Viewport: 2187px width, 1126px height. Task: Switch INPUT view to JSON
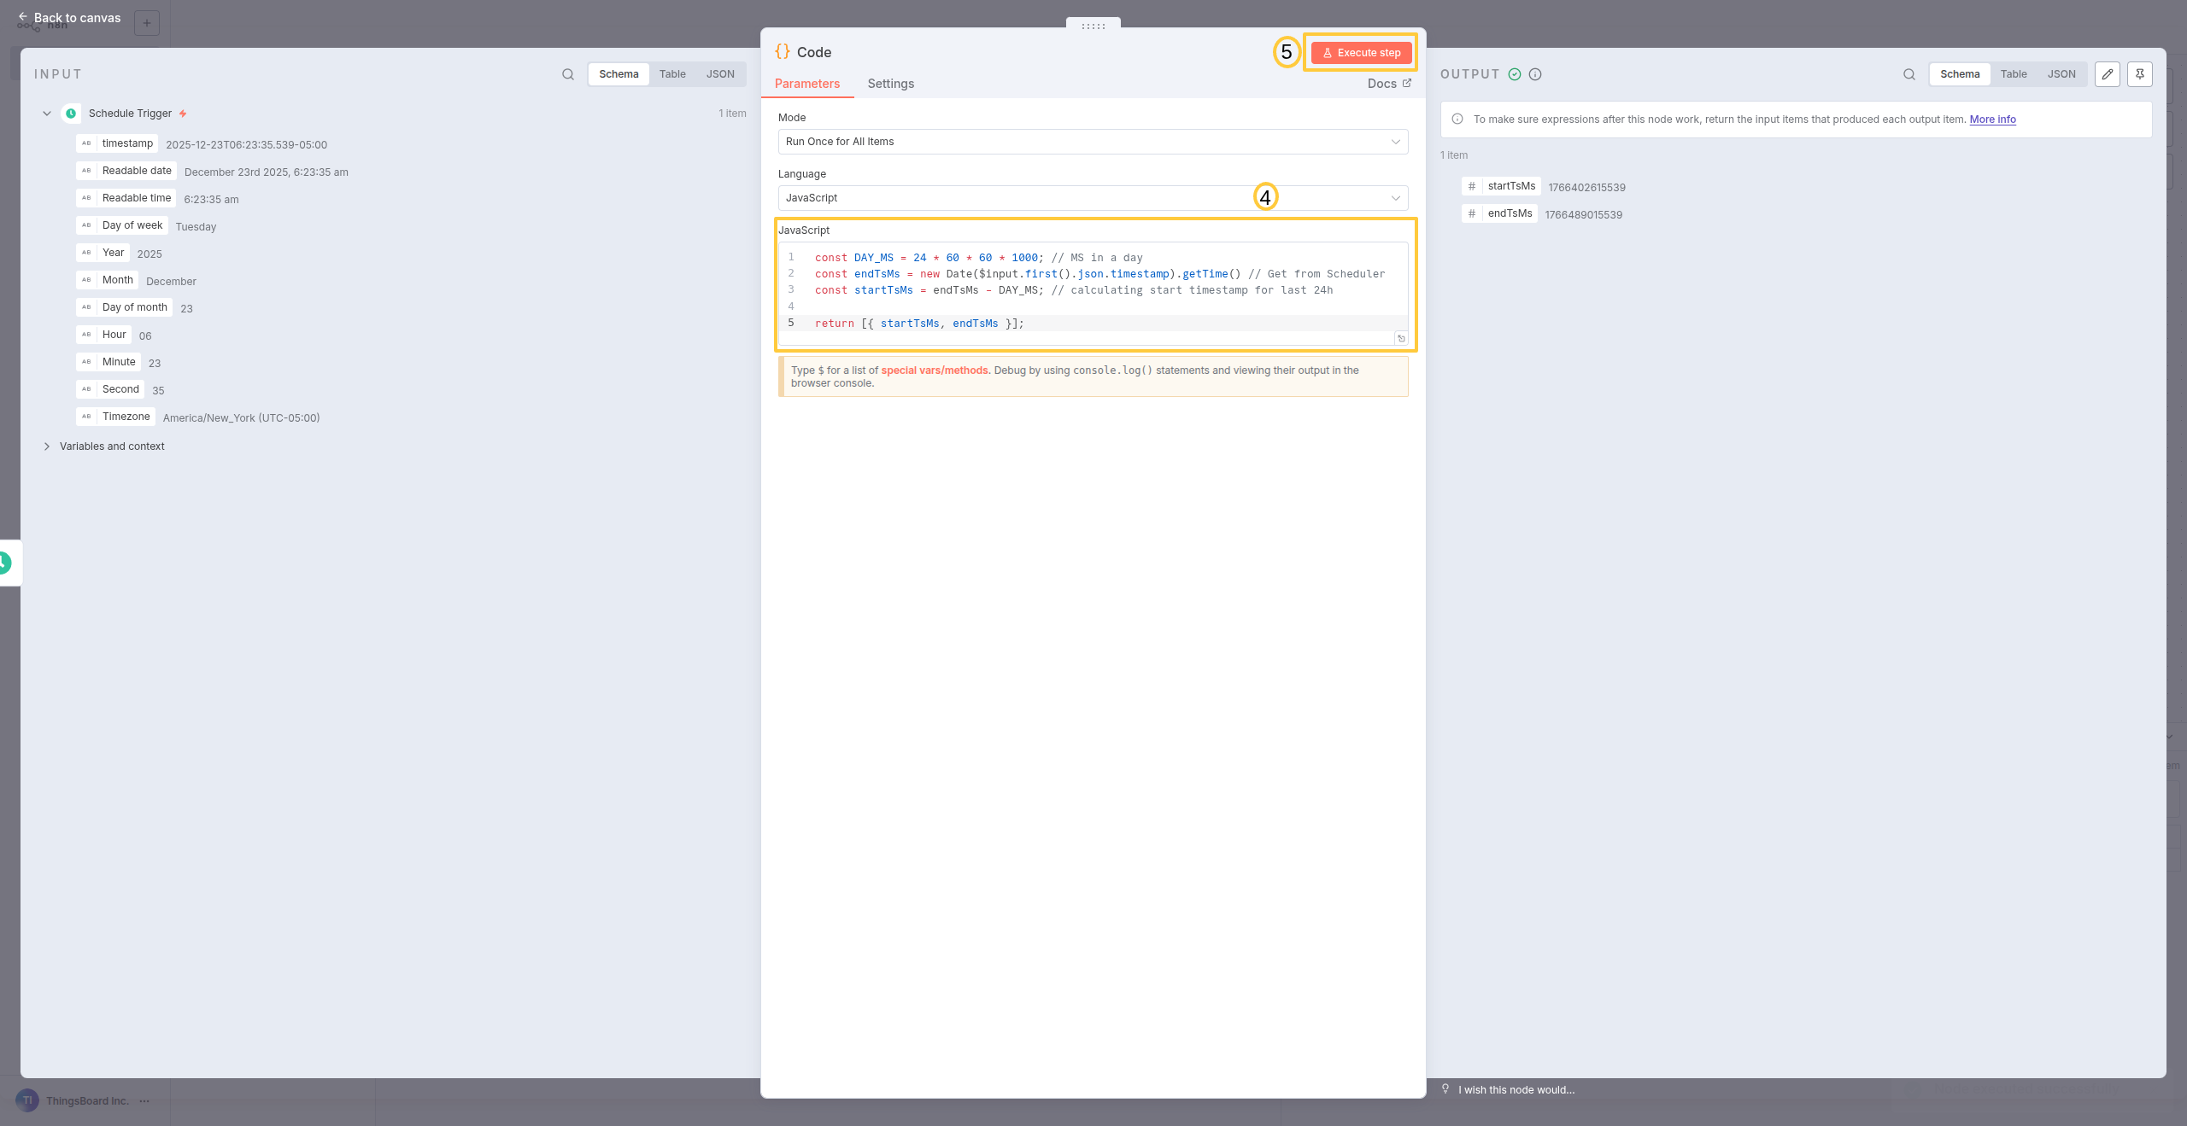[x=720, y=74]
